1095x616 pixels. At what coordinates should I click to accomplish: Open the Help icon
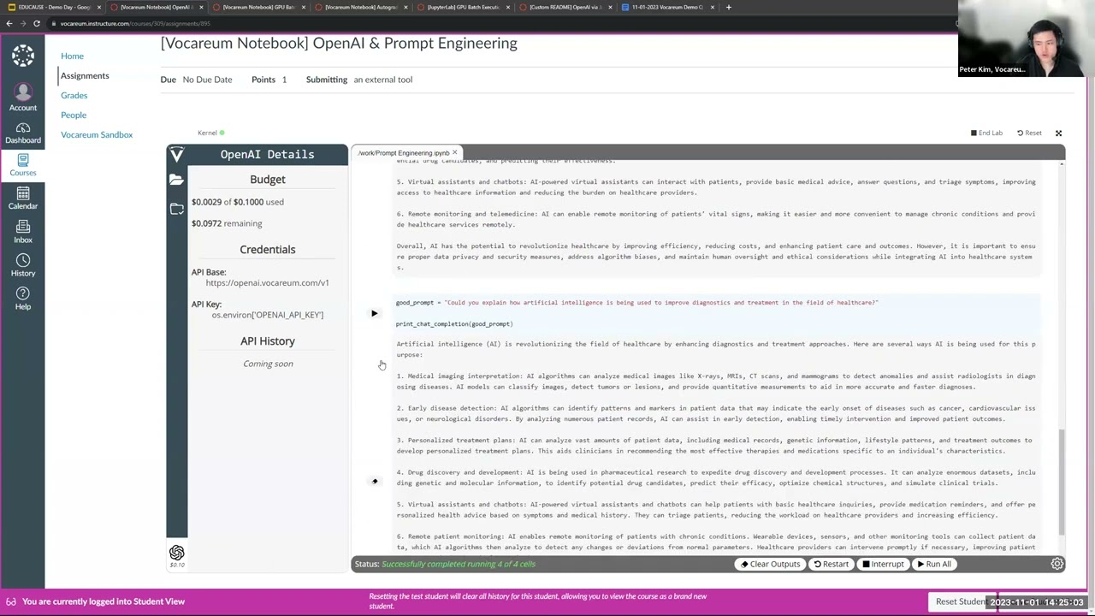point(23,299)
